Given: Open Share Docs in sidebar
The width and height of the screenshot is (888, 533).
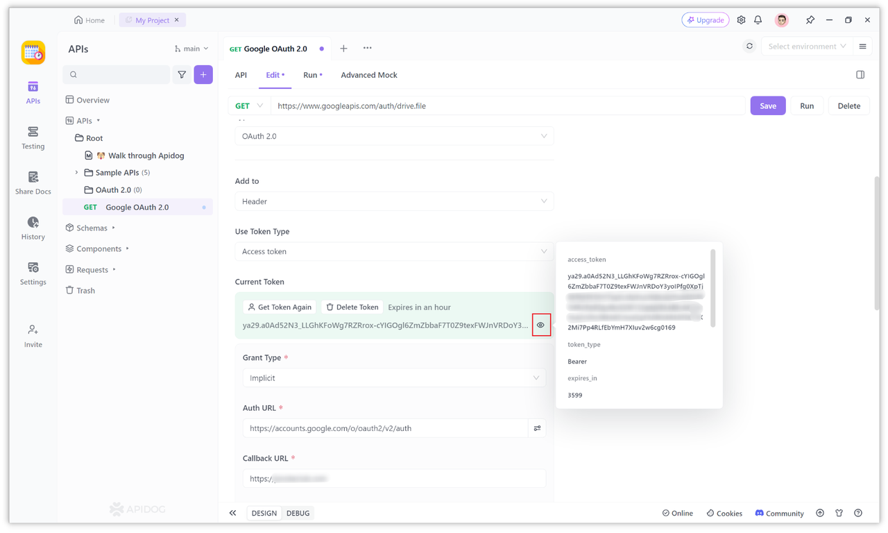Looking at the screenshot, I should tap(33, 183).
